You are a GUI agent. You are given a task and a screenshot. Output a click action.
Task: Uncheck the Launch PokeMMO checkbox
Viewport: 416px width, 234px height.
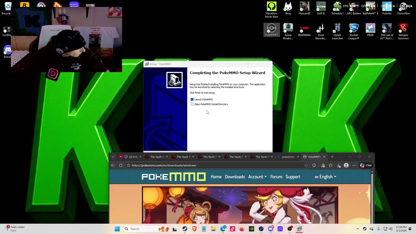coord(192,99)
